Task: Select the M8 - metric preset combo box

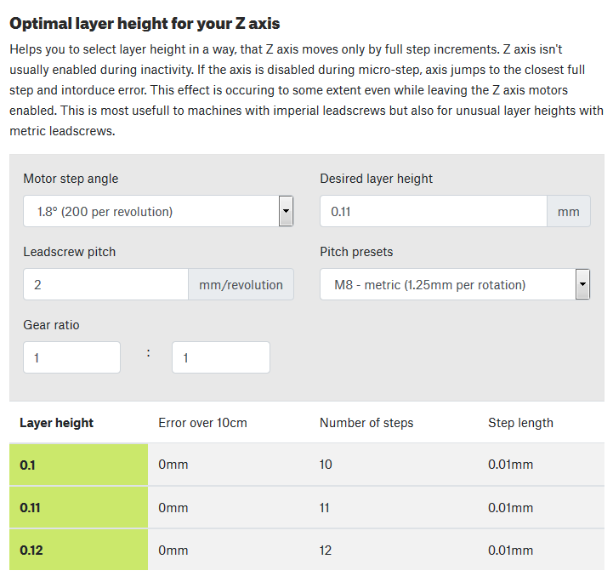Action: 446,284
